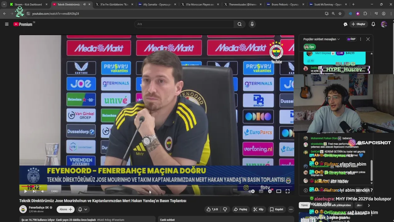Toggle autoplay switch in player
This screenshot has height=222, width=394.
point(252,191)
